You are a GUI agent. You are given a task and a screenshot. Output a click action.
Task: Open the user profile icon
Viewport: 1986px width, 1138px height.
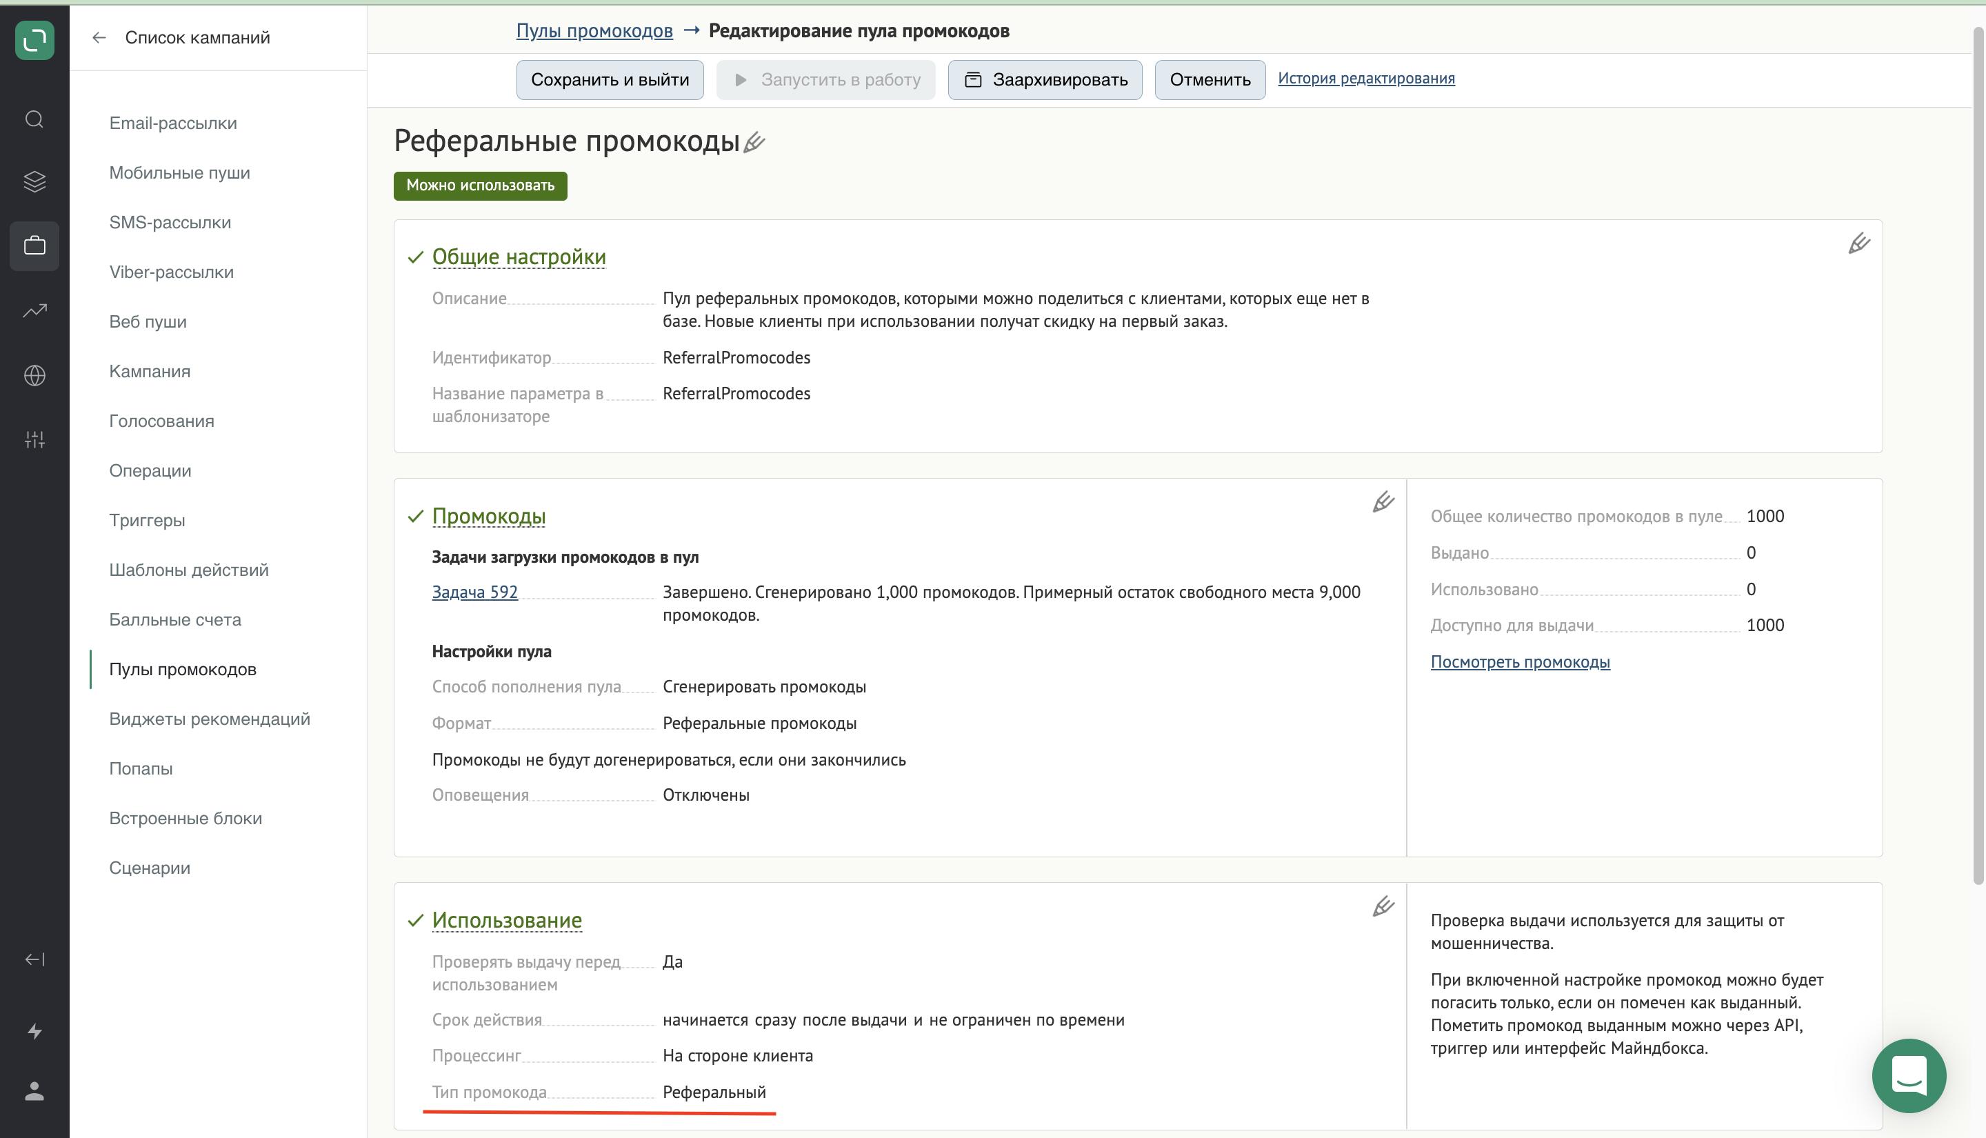click(x=34, y=1091)
